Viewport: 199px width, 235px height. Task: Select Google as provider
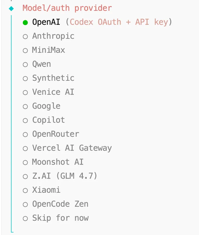25,106
